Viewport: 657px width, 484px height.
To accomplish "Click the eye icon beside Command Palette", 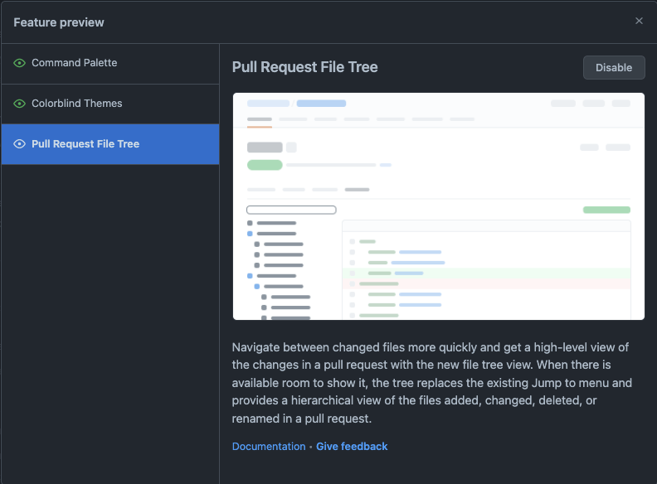I will (20, 63).
